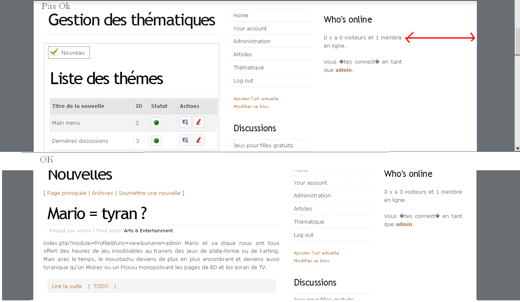Click Log out in the OK page menu
The image size is (520, 302).
[x=304, y=235]
